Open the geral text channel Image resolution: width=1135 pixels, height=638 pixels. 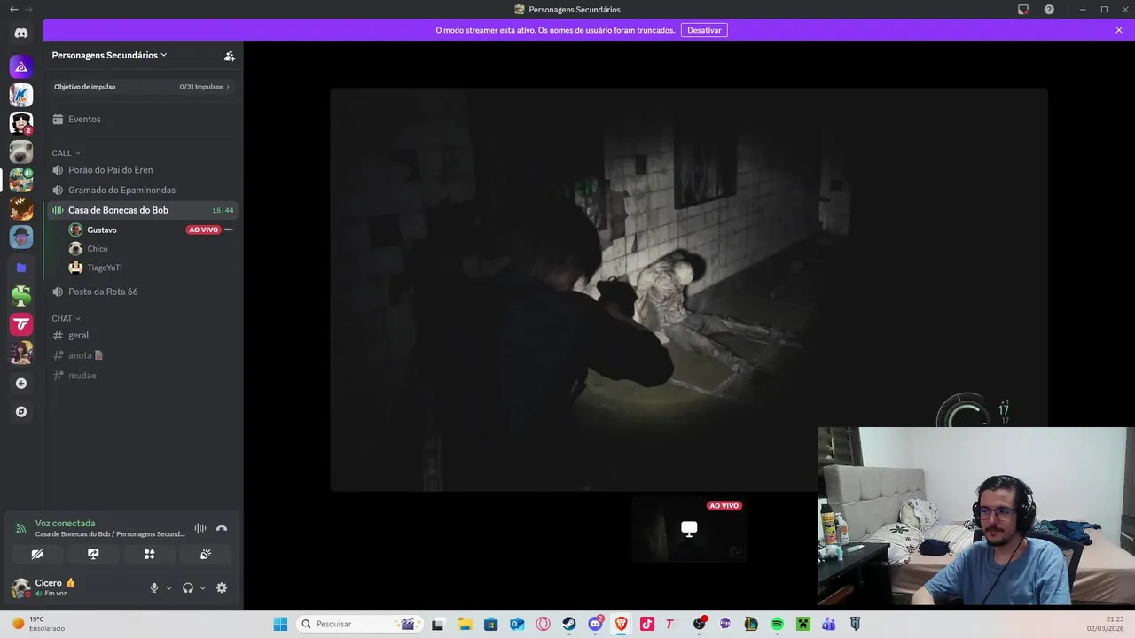[x=142, y=335]
